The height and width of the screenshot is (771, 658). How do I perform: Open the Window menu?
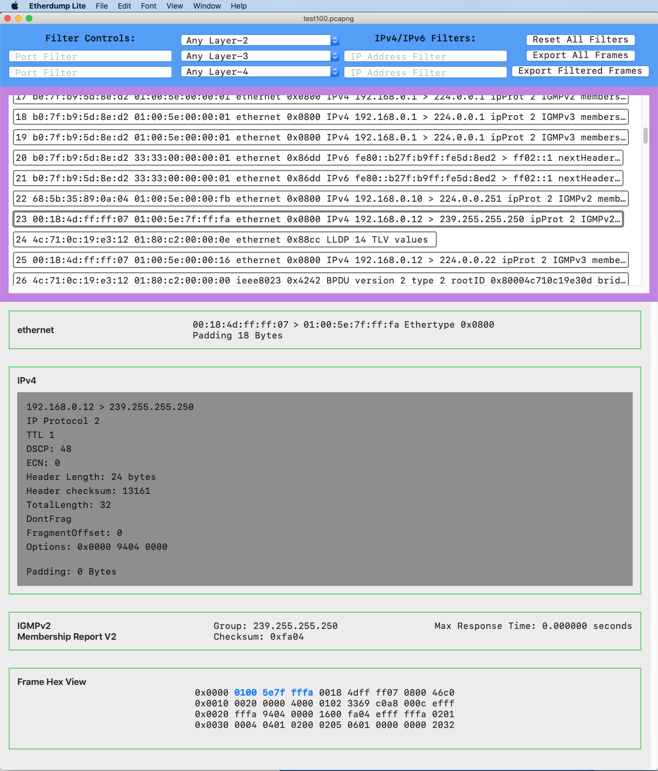[207, 6]
